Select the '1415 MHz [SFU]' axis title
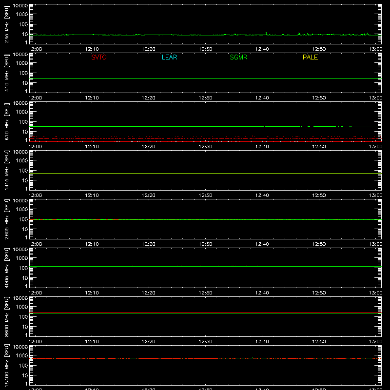Screen dimensions: 390x390 6,170
